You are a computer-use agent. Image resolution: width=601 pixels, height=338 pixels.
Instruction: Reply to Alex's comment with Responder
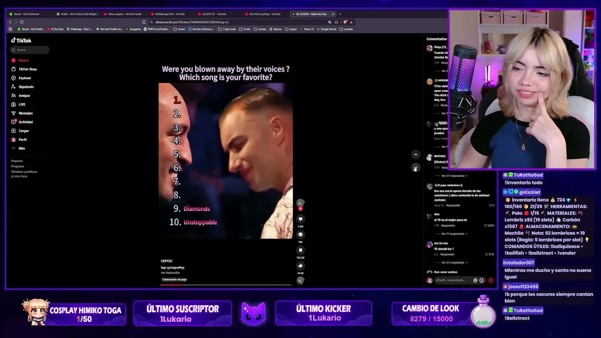click(448, 225)
